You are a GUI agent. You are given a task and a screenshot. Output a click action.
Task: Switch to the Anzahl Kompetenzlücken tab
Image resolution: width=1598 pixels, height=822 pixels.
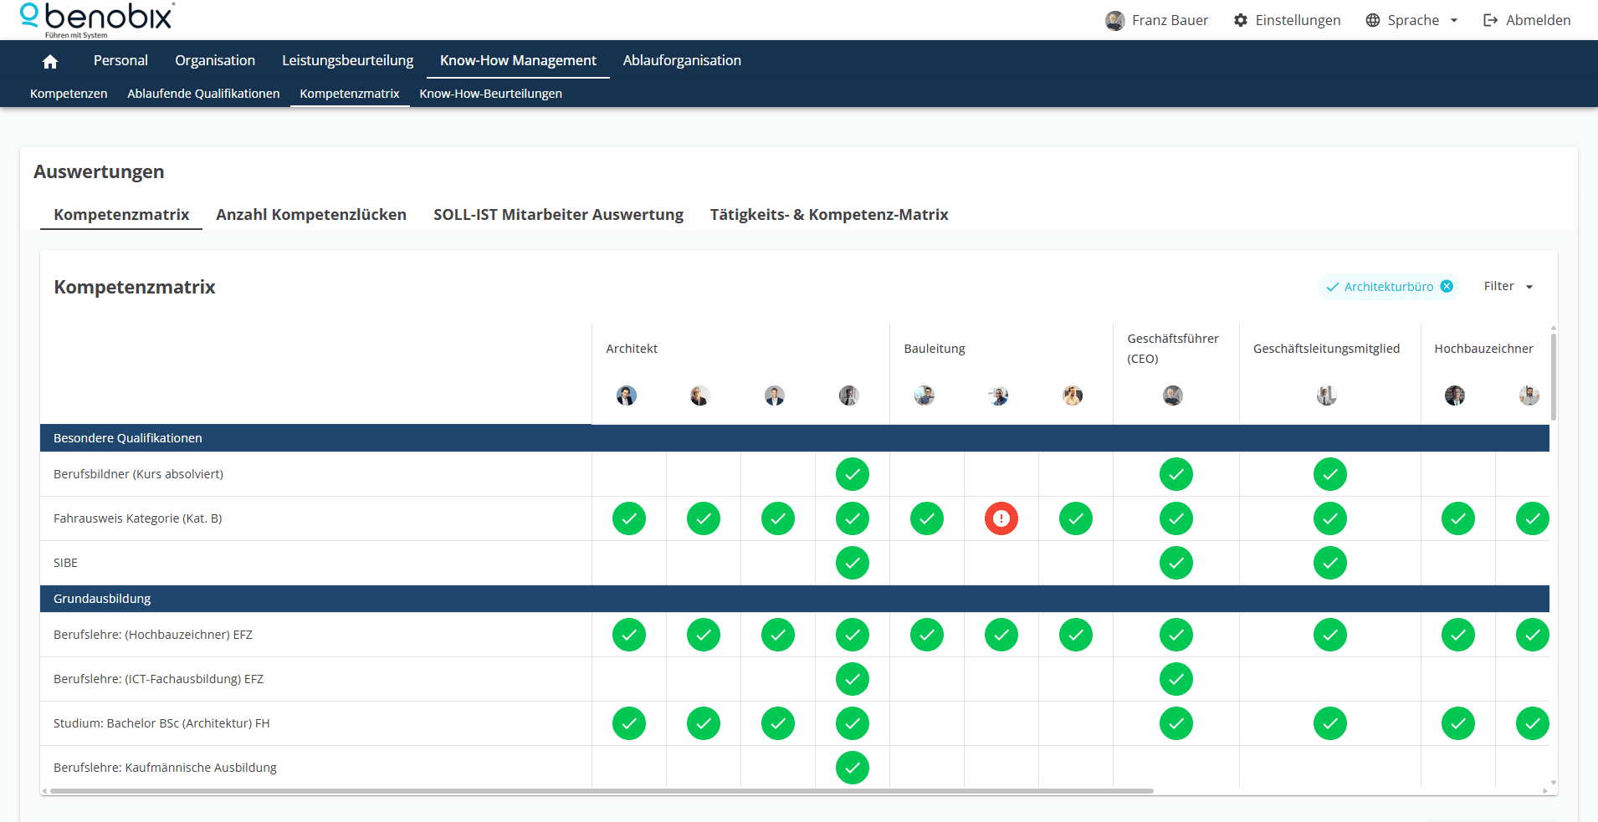[x=310, y=214]
